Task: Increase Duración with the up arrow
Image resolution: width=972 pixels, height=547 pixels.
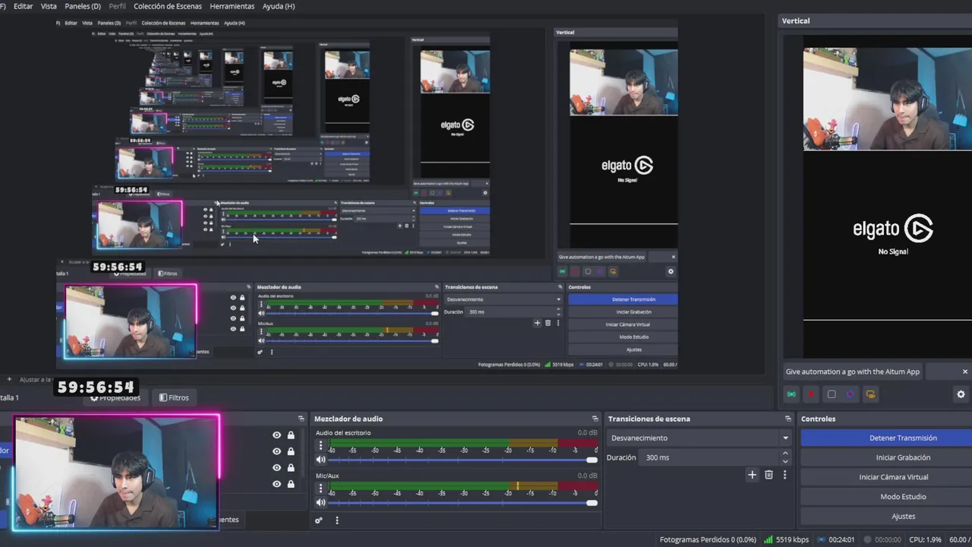Action: click(785, 454)
